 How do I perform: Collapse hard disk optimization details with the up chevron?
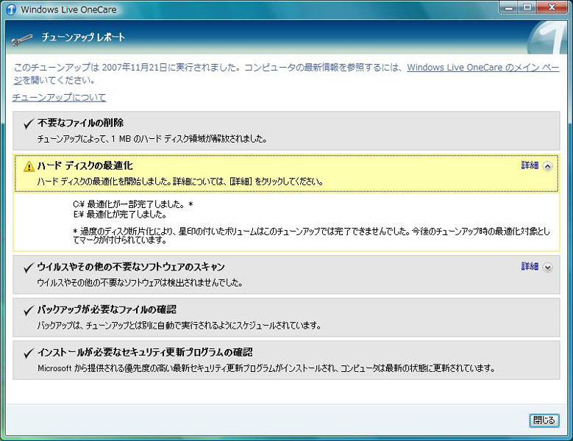547,166
